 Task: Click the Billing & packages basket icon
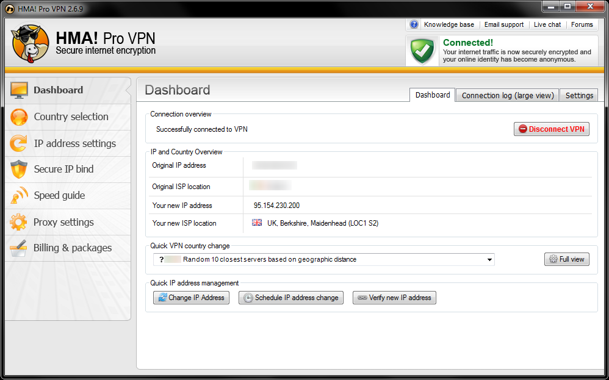coord(20,248)
